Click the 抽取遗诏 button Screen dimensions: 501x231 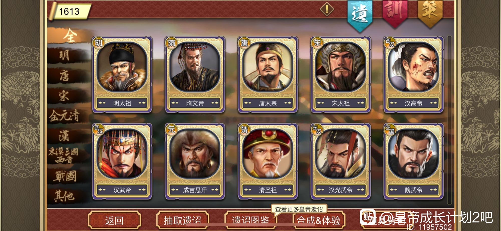(182, 220)
